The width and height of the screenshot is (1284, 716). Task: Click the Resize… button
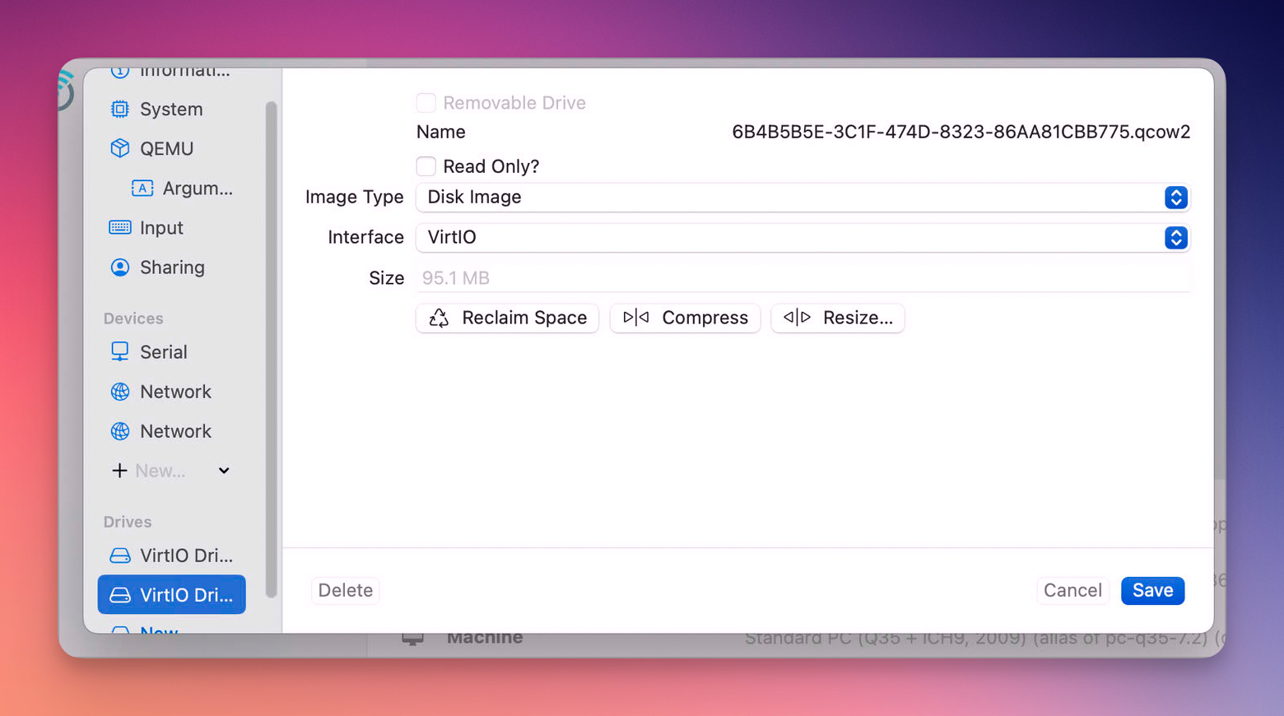(x=838, y=318)
